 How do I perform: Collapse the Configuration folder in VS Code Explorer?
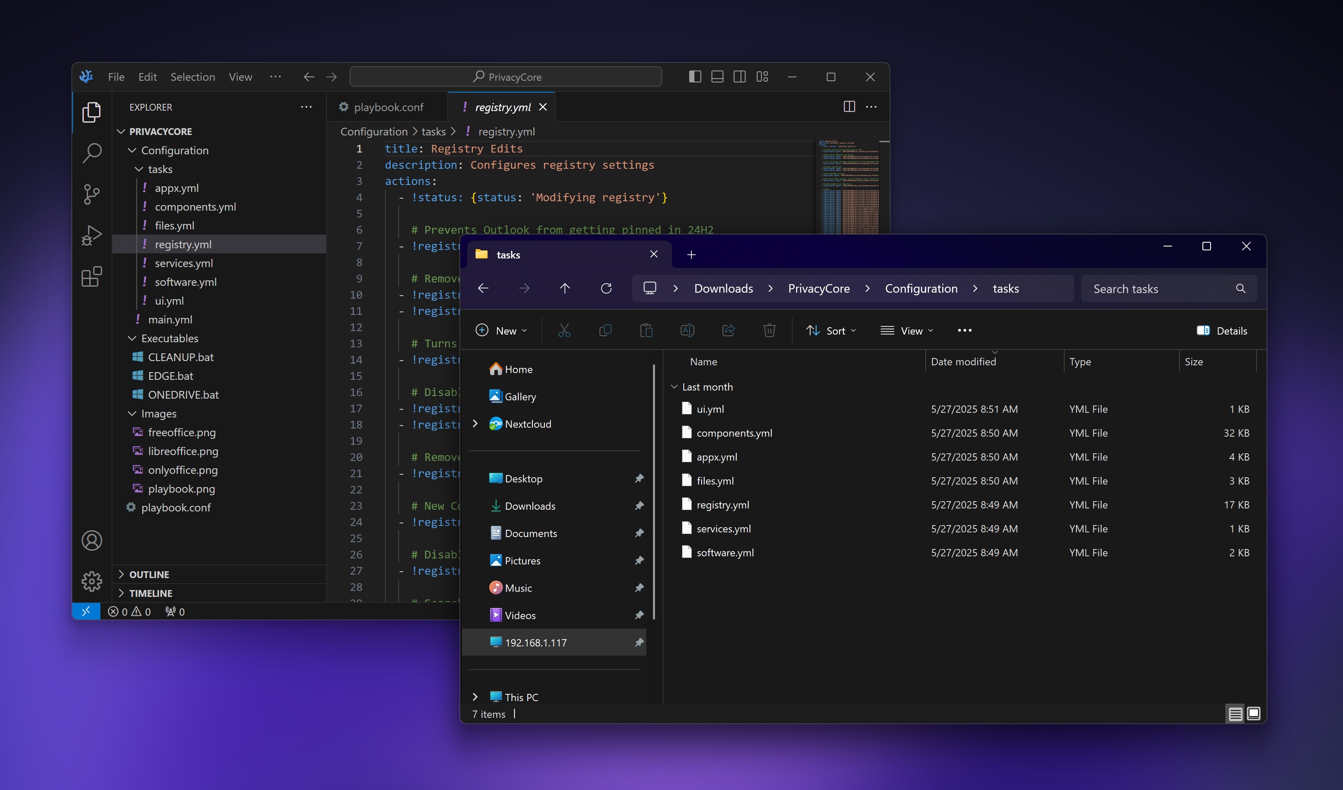click(132, 150)
